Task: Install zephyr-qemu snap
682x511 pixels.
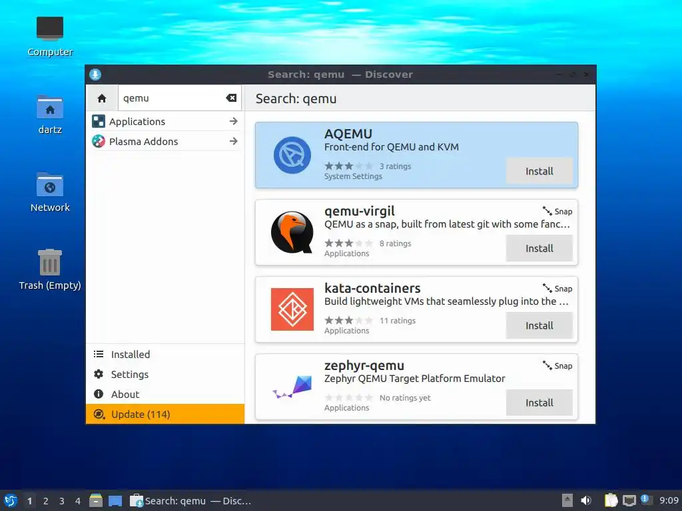Action: click(x=539, y=403)
